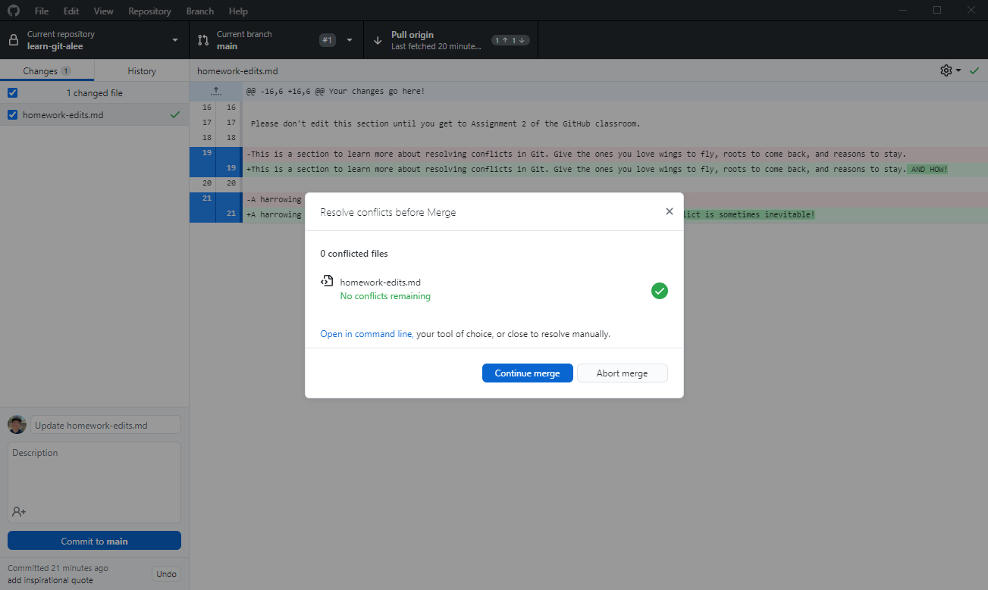
Task: Click the Abort merge button
Action: pos(623,373)
